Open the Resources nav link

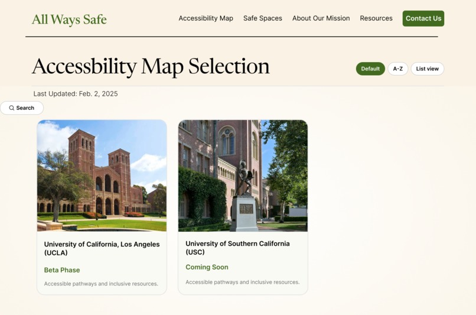point(376,18)
